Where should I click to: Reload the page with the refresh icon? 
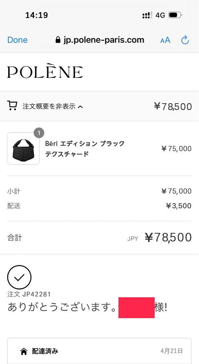click(x=185, y=40)
